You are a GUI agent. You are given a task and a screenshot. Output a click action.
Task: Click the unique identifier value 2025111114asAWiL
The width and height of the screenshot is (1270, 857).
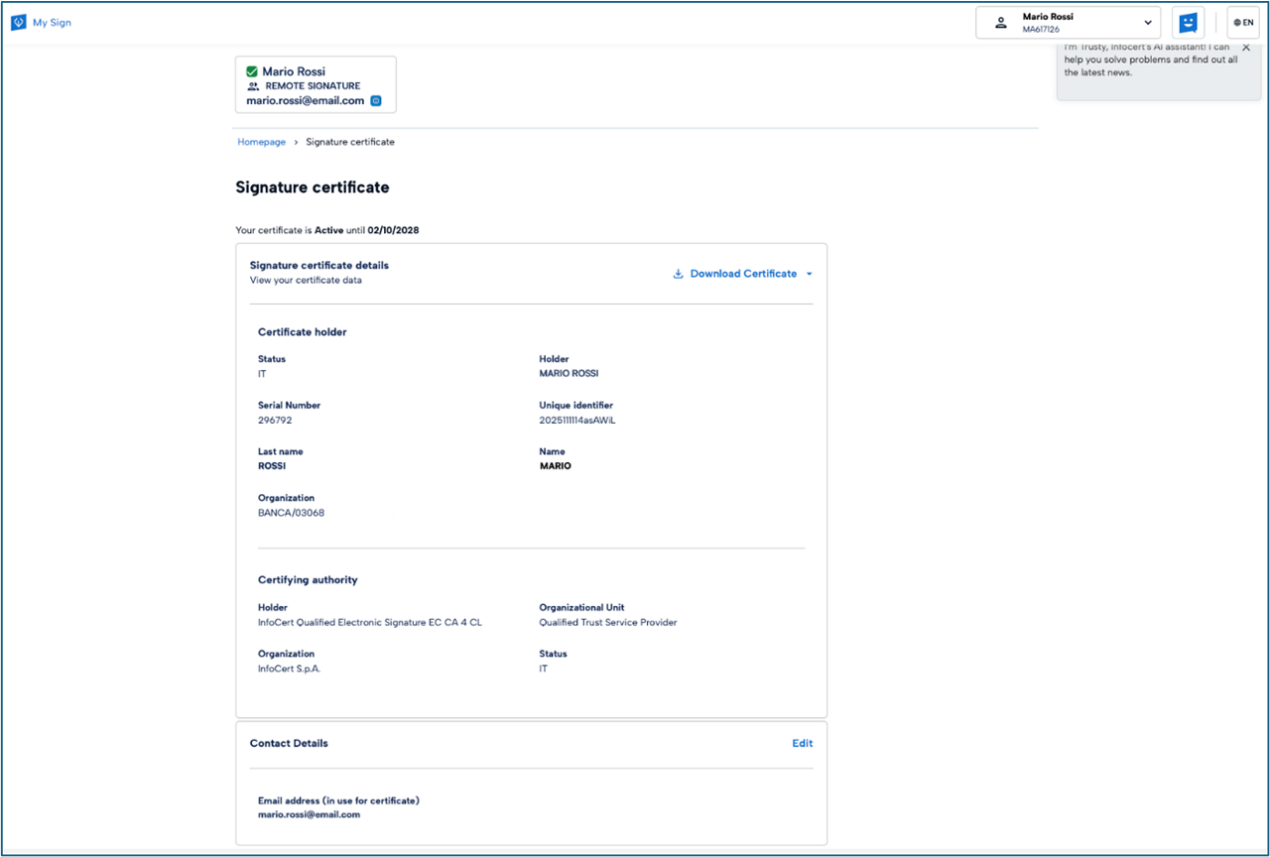(577, 420)
